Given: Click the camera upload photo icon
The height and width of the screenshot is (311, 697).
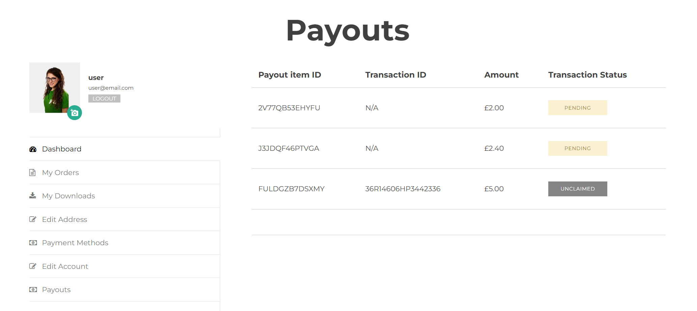Looking at the screenshot, I should [x=75, y=113].
